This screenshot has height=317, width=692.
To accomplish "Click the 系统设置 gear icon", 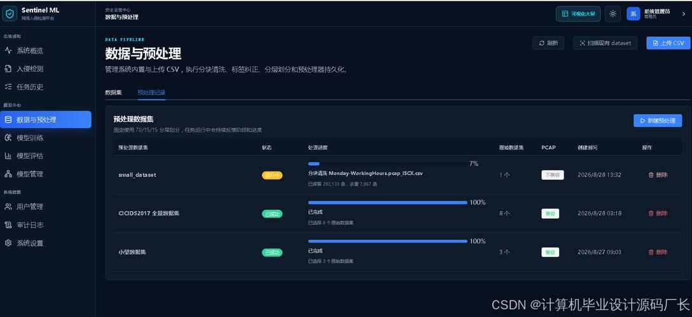I will click(x=8, y=243).
